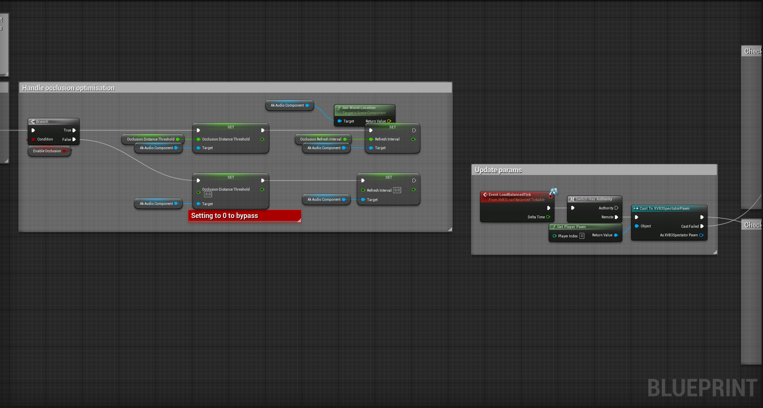Viewport: 763px width, 408px height.
Task: Click the Return Value pin on Get Player Pawn
Action: coord(616,235)
